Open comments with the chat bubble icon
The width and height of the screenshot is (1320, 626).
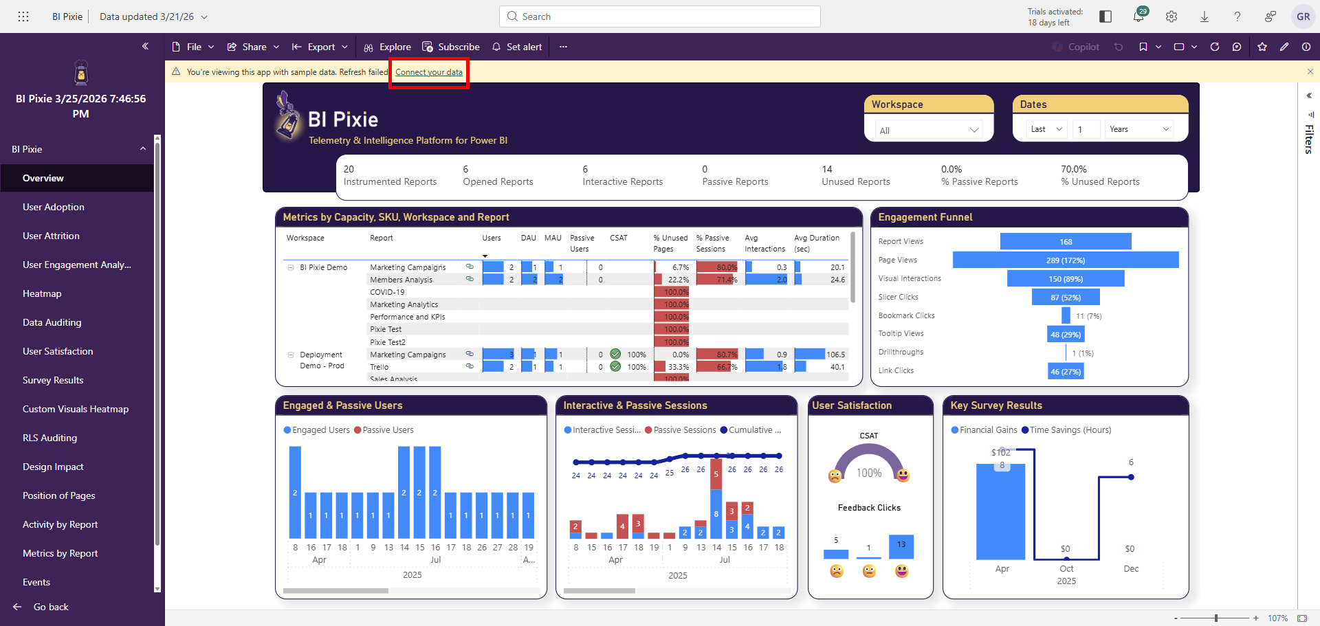[x=1237, y=47]
